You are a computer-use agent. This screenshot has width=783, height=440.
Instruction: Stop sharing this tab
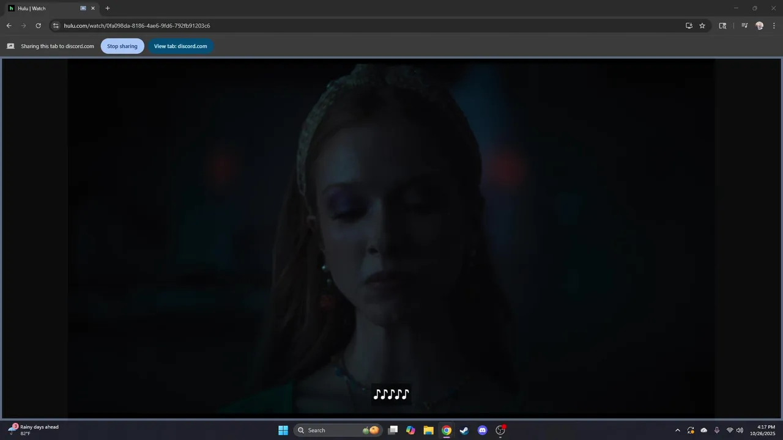click(x=122, y=46)
